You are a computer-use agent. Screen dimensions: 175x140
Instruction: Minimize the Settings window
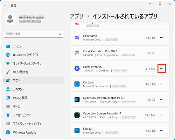pos(150,4)
